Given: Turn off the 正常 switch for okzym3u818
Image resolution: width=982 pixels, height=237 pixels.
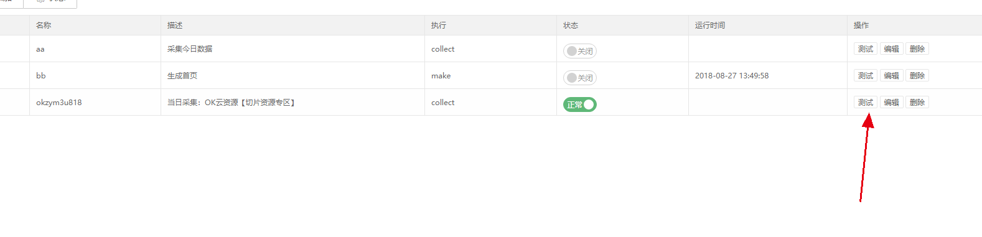Looking at the screenshot, I should [580, 105].
